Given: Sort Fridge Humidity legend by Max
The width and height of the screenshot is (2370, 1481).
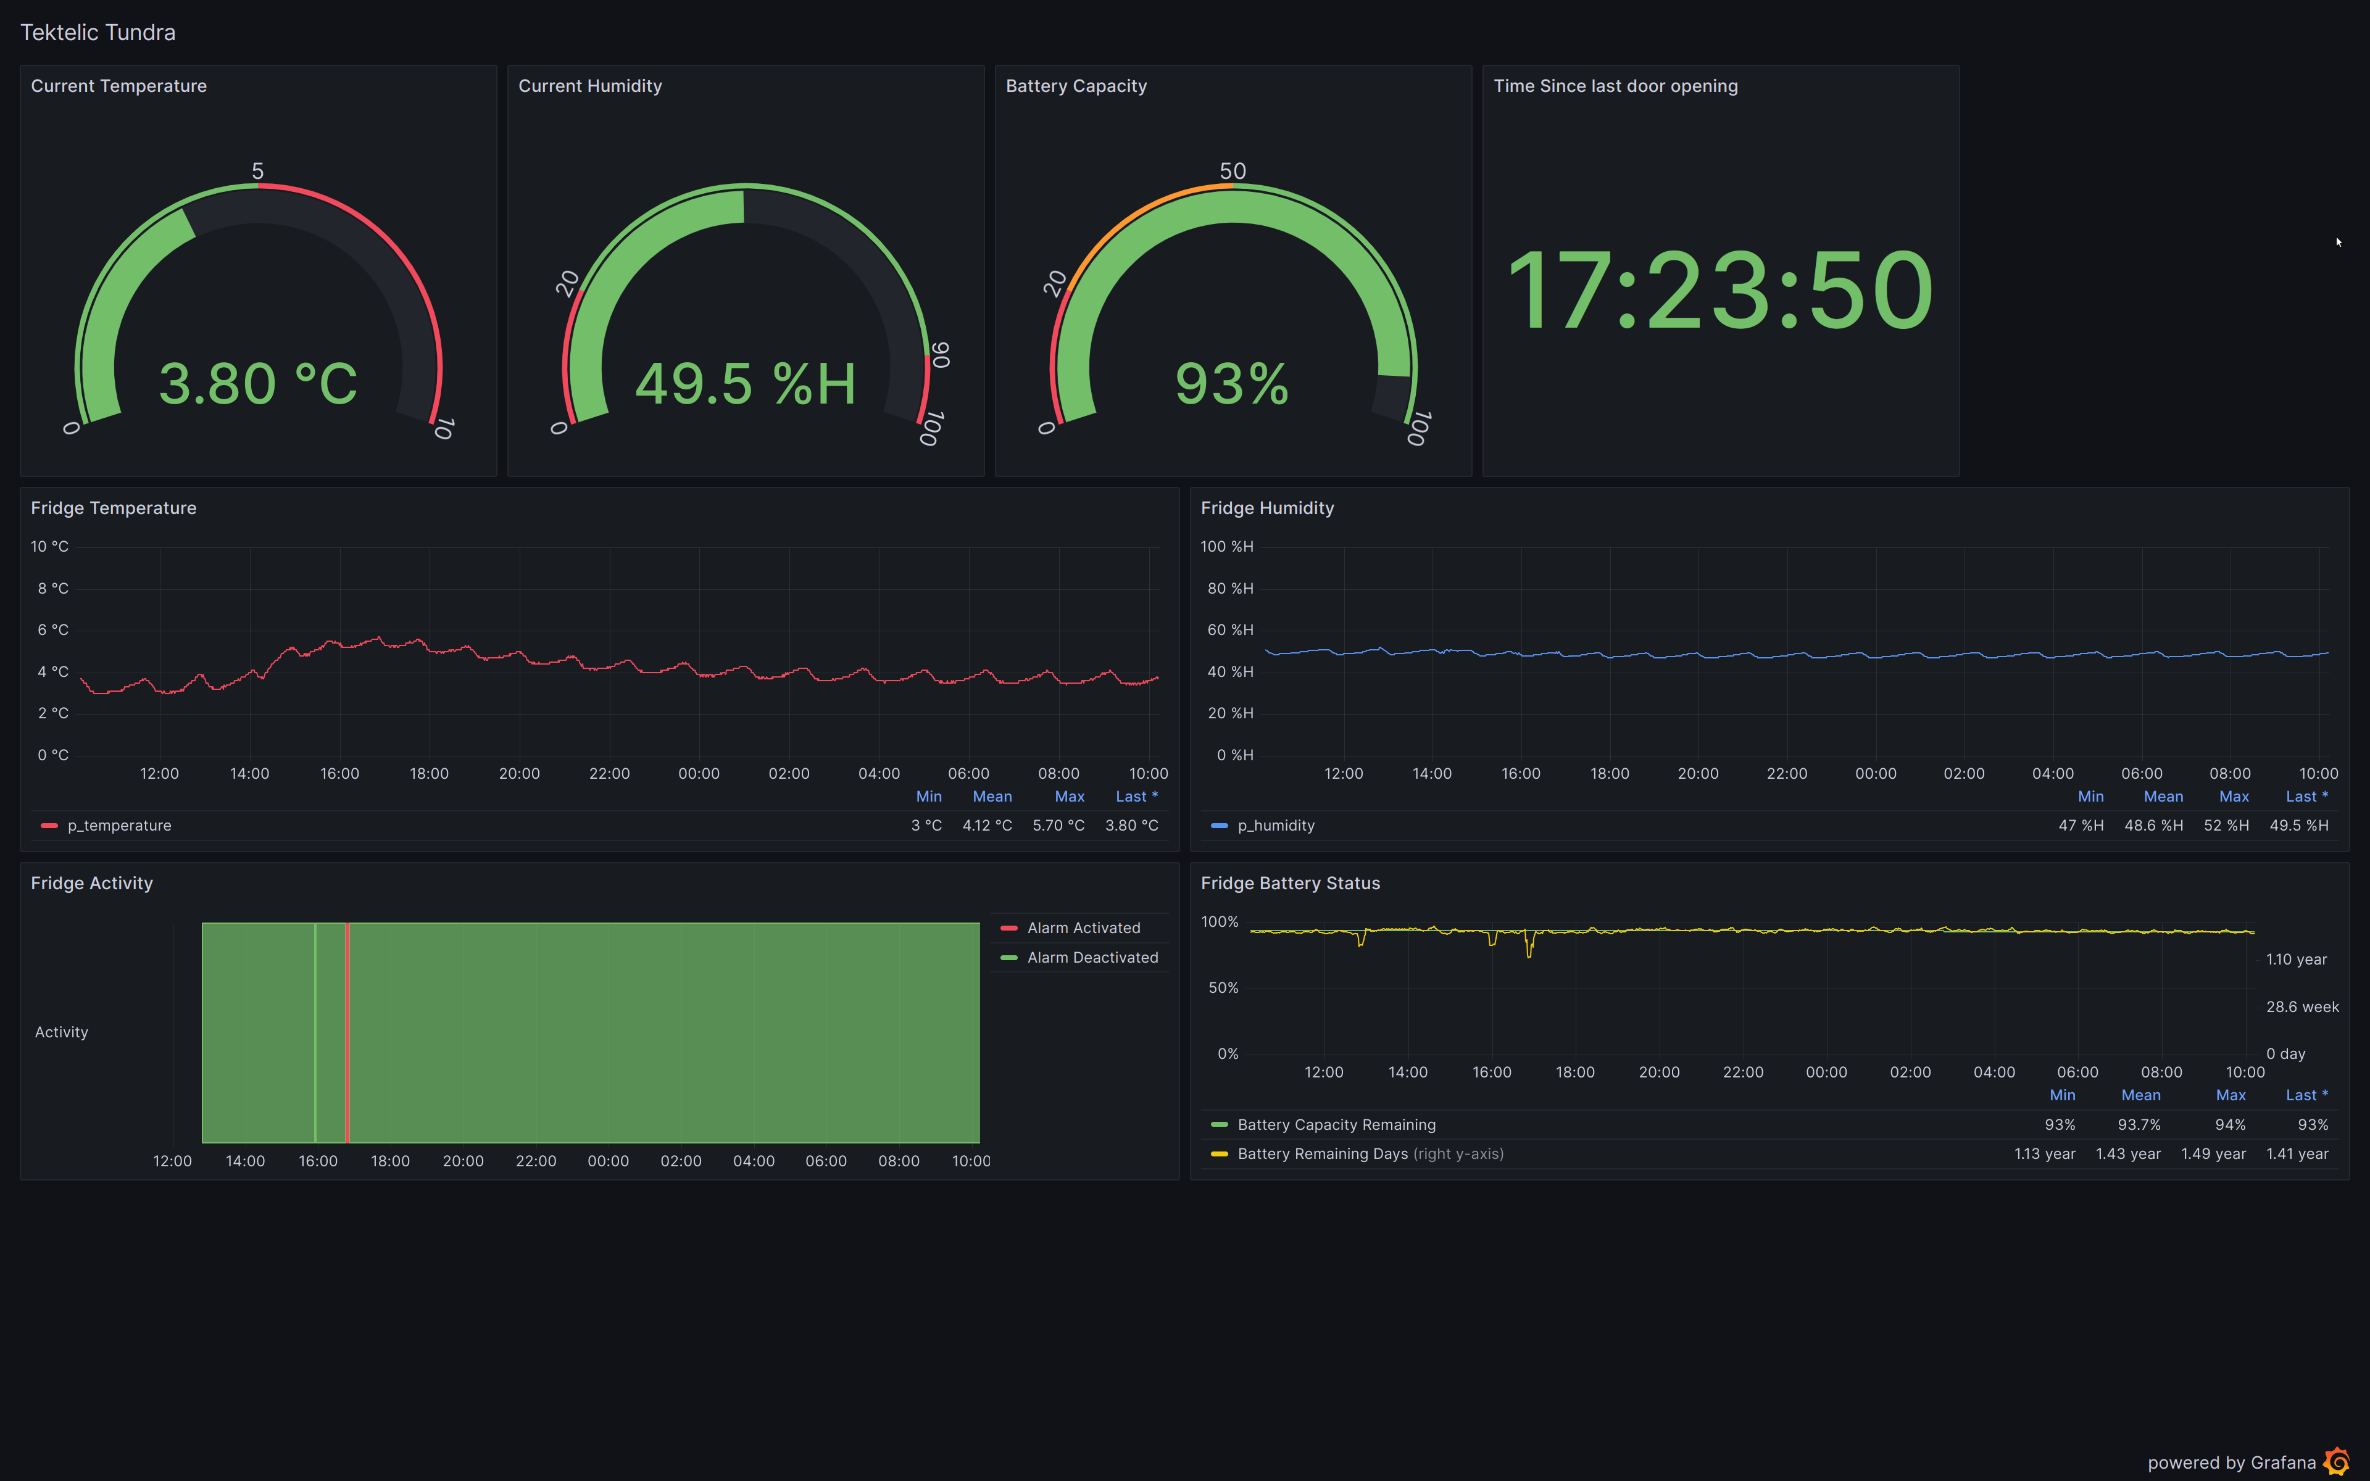Looking at the screenshot, I should coord(2234,796).
